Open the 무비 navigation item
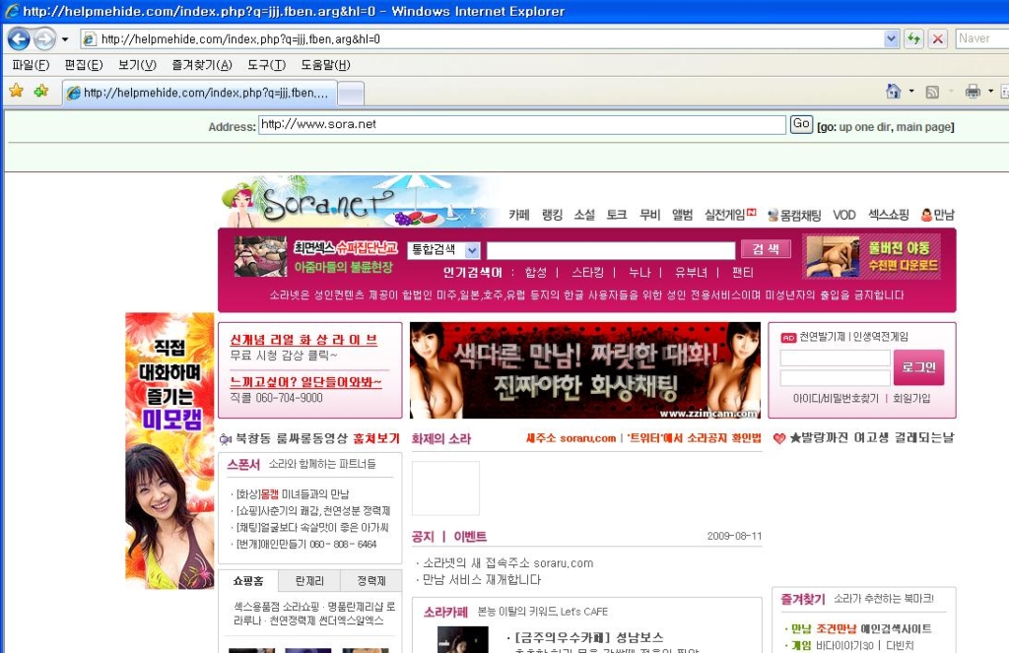 click(x=650, y=215)
